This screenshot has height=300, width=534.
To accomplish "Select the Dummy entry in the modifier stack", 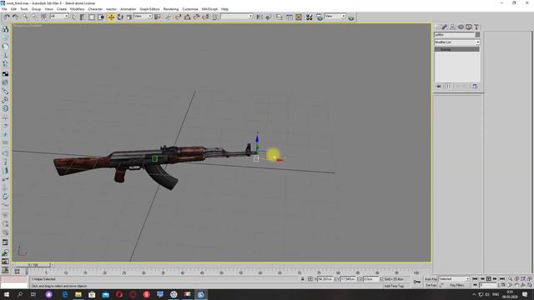I will coord(457,49).
